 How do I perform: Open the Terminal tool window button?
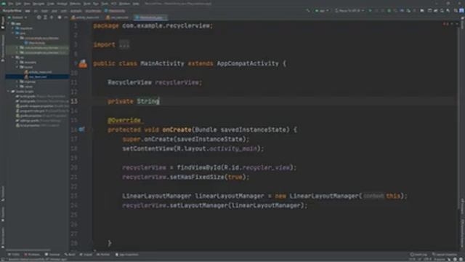click(x=52, y=255)
